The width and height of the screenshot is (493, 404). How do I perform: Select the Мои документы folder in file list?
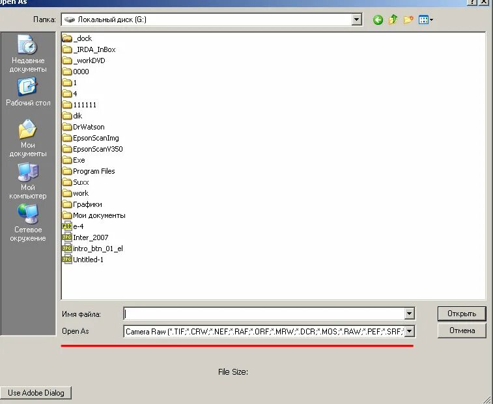[94, 215]
